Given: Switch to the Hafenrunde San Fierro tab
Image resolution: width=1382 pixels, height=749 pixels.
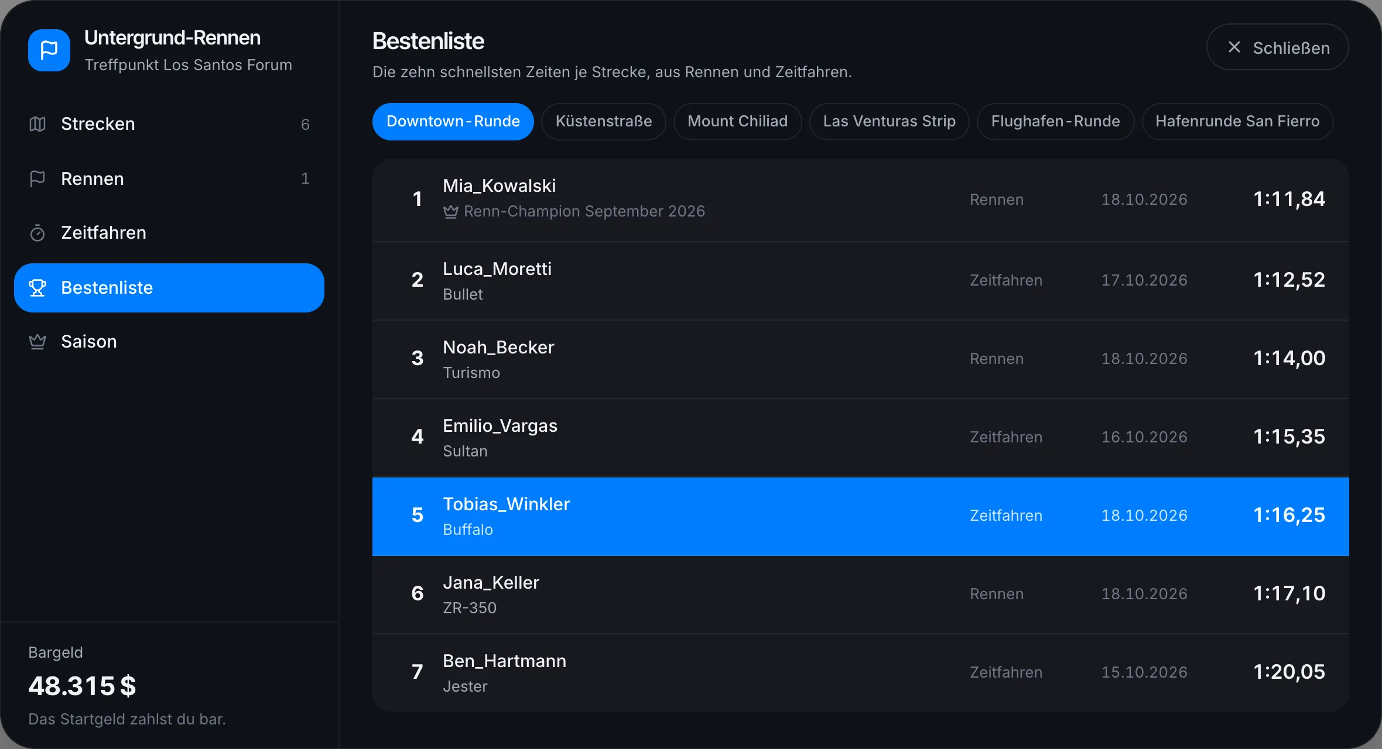Looking at the screenshot, I should click(x=1238, y=122).
